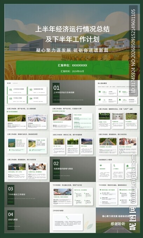The image size is (143, 238).
Task: Click the heading "抓绿矿业经济，推动绿色转型"
Action: coord(27,134)
